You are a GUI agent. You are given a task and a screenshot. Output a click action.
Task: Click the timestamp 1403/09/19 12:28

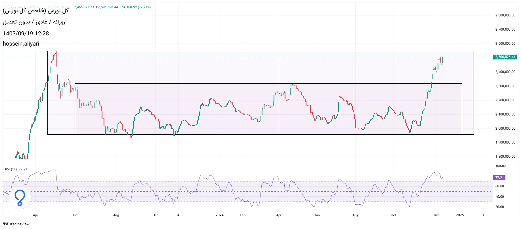[26, 33]
